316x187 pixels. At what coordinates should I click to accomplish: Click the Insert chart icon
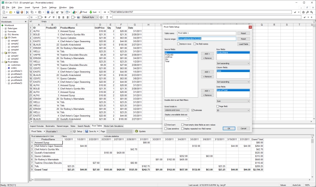point(74,12)
